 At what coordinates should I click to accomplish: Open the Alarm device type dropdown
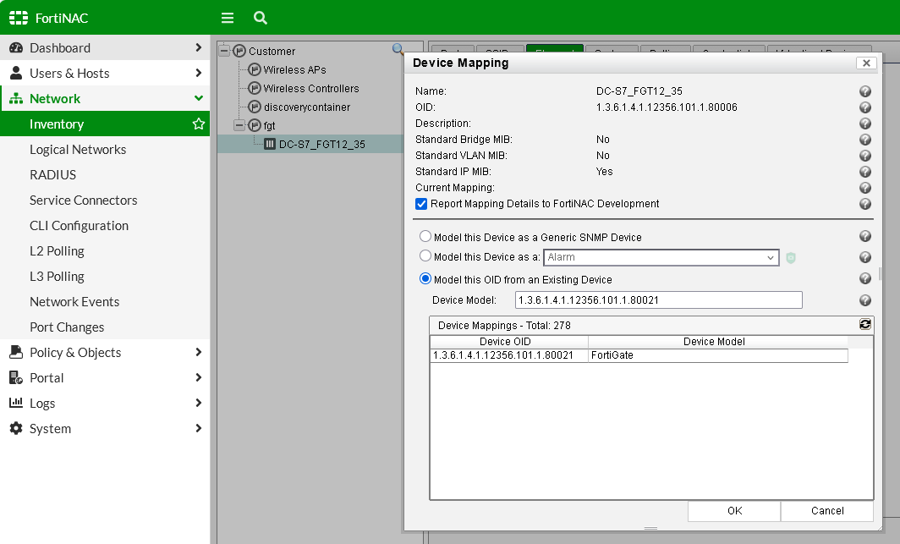coord(661,258)
